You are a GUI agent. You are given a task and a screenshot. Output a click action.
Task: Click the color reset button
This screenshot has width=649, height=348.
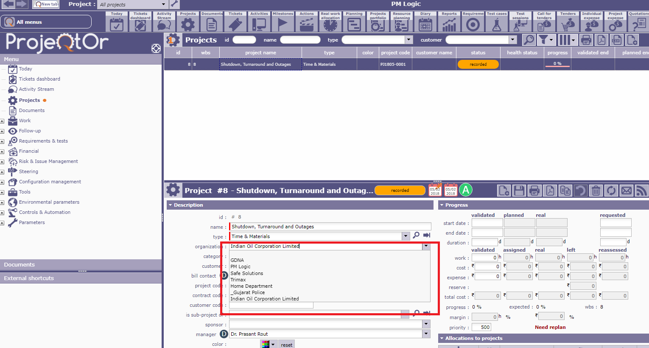coord(286,345)
